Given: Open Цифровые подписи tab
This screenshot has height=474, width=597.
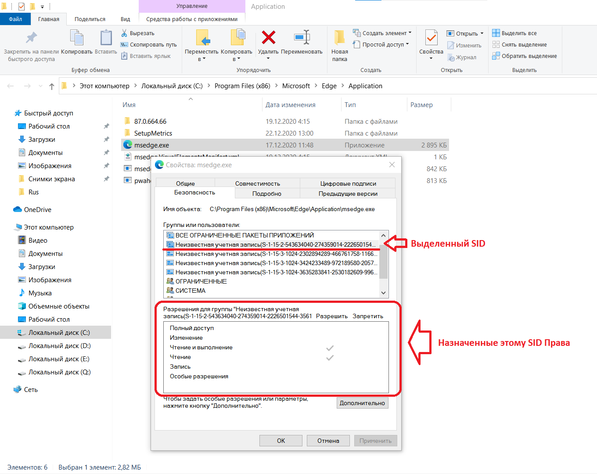Looking at the screenshot, I should pos(348,183).
